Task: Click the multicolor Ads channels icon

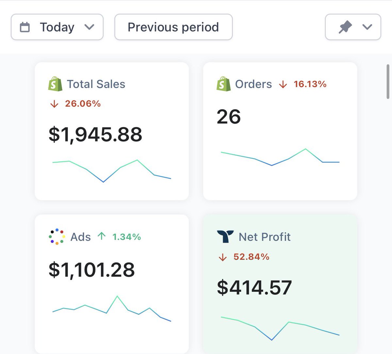Action: pyautogui.click(x=57, y=237)
